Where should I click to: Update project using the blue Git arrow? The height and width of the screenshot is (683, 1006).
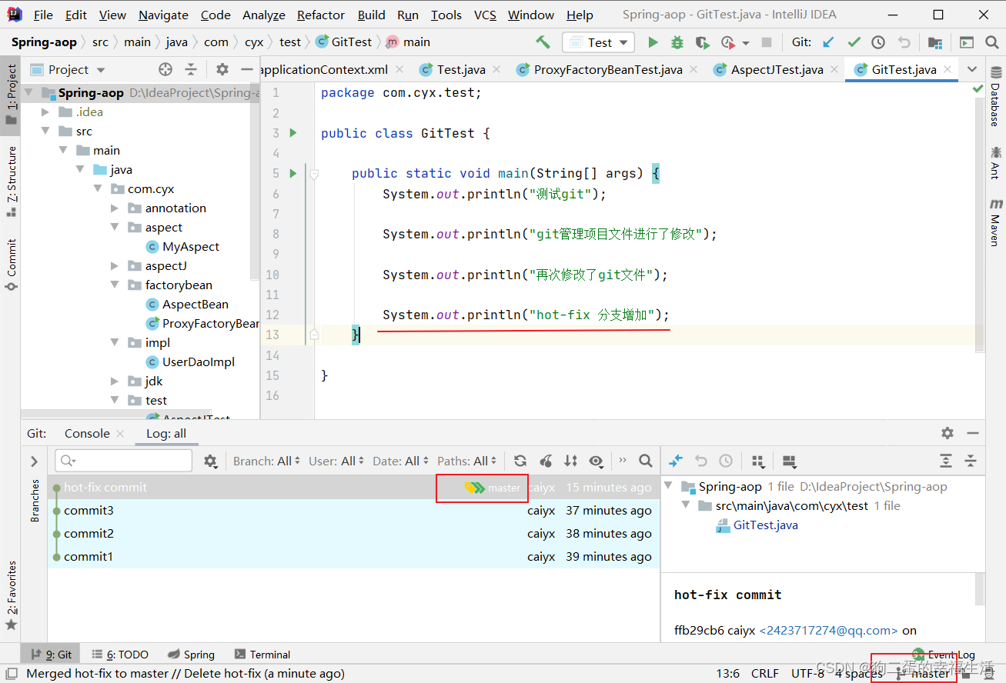[829, 42]
